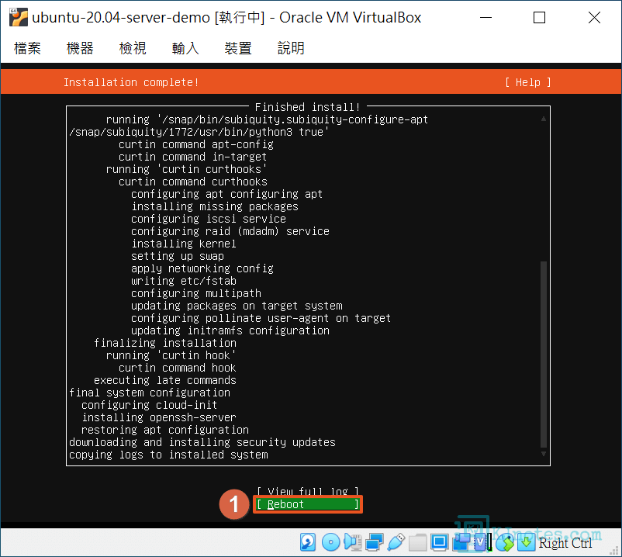Click the 'Right Ctrl' host key label
The image size is (622, 557).
tap(565, 542)
